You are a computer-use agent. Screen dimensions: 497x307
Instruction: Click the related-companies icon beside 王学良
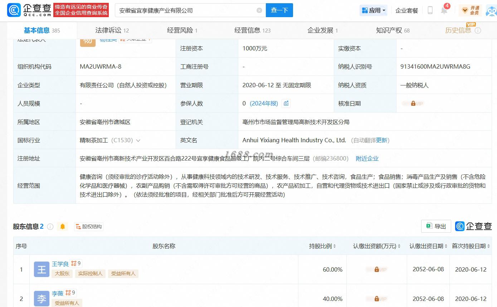[x=76, y=263]
